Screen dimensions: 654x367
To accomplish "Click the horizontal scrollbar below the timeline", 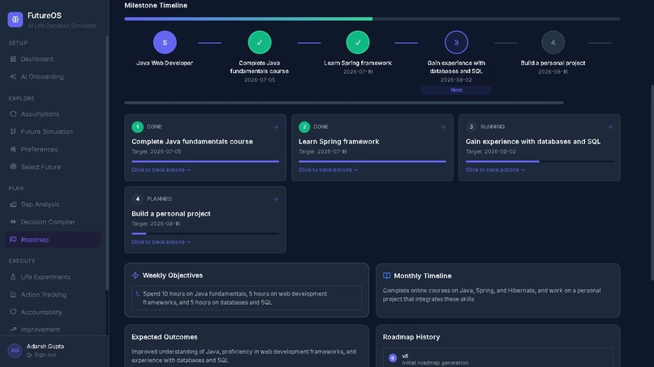I will pyautogui.click(x=344, y=102).
